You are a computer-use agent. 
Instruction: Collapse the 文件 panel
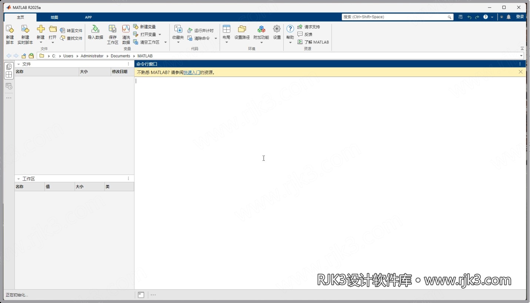[x=19, y=64]
